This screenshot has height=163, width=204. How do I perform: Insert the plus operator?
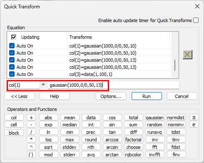pyautogui.click(x=31, y=118)
